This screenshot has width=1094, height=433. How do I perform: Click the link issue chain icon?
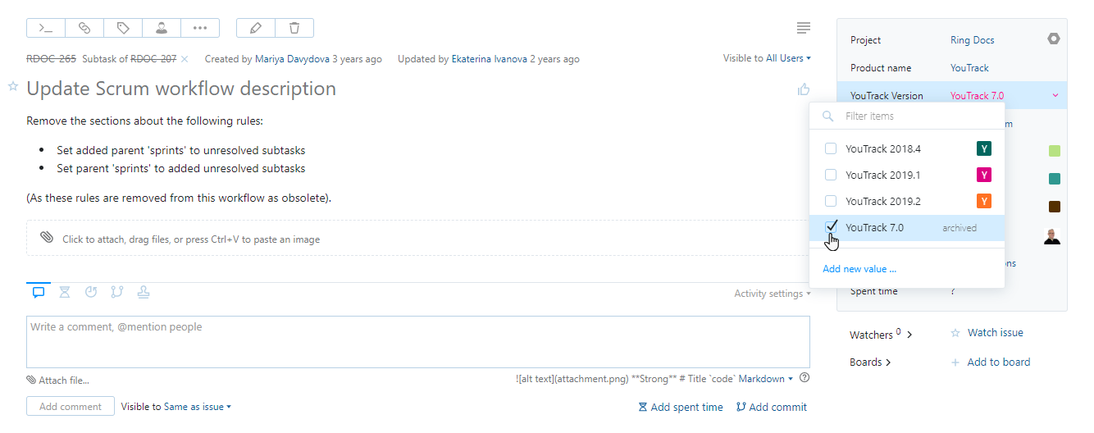(84, 28)
